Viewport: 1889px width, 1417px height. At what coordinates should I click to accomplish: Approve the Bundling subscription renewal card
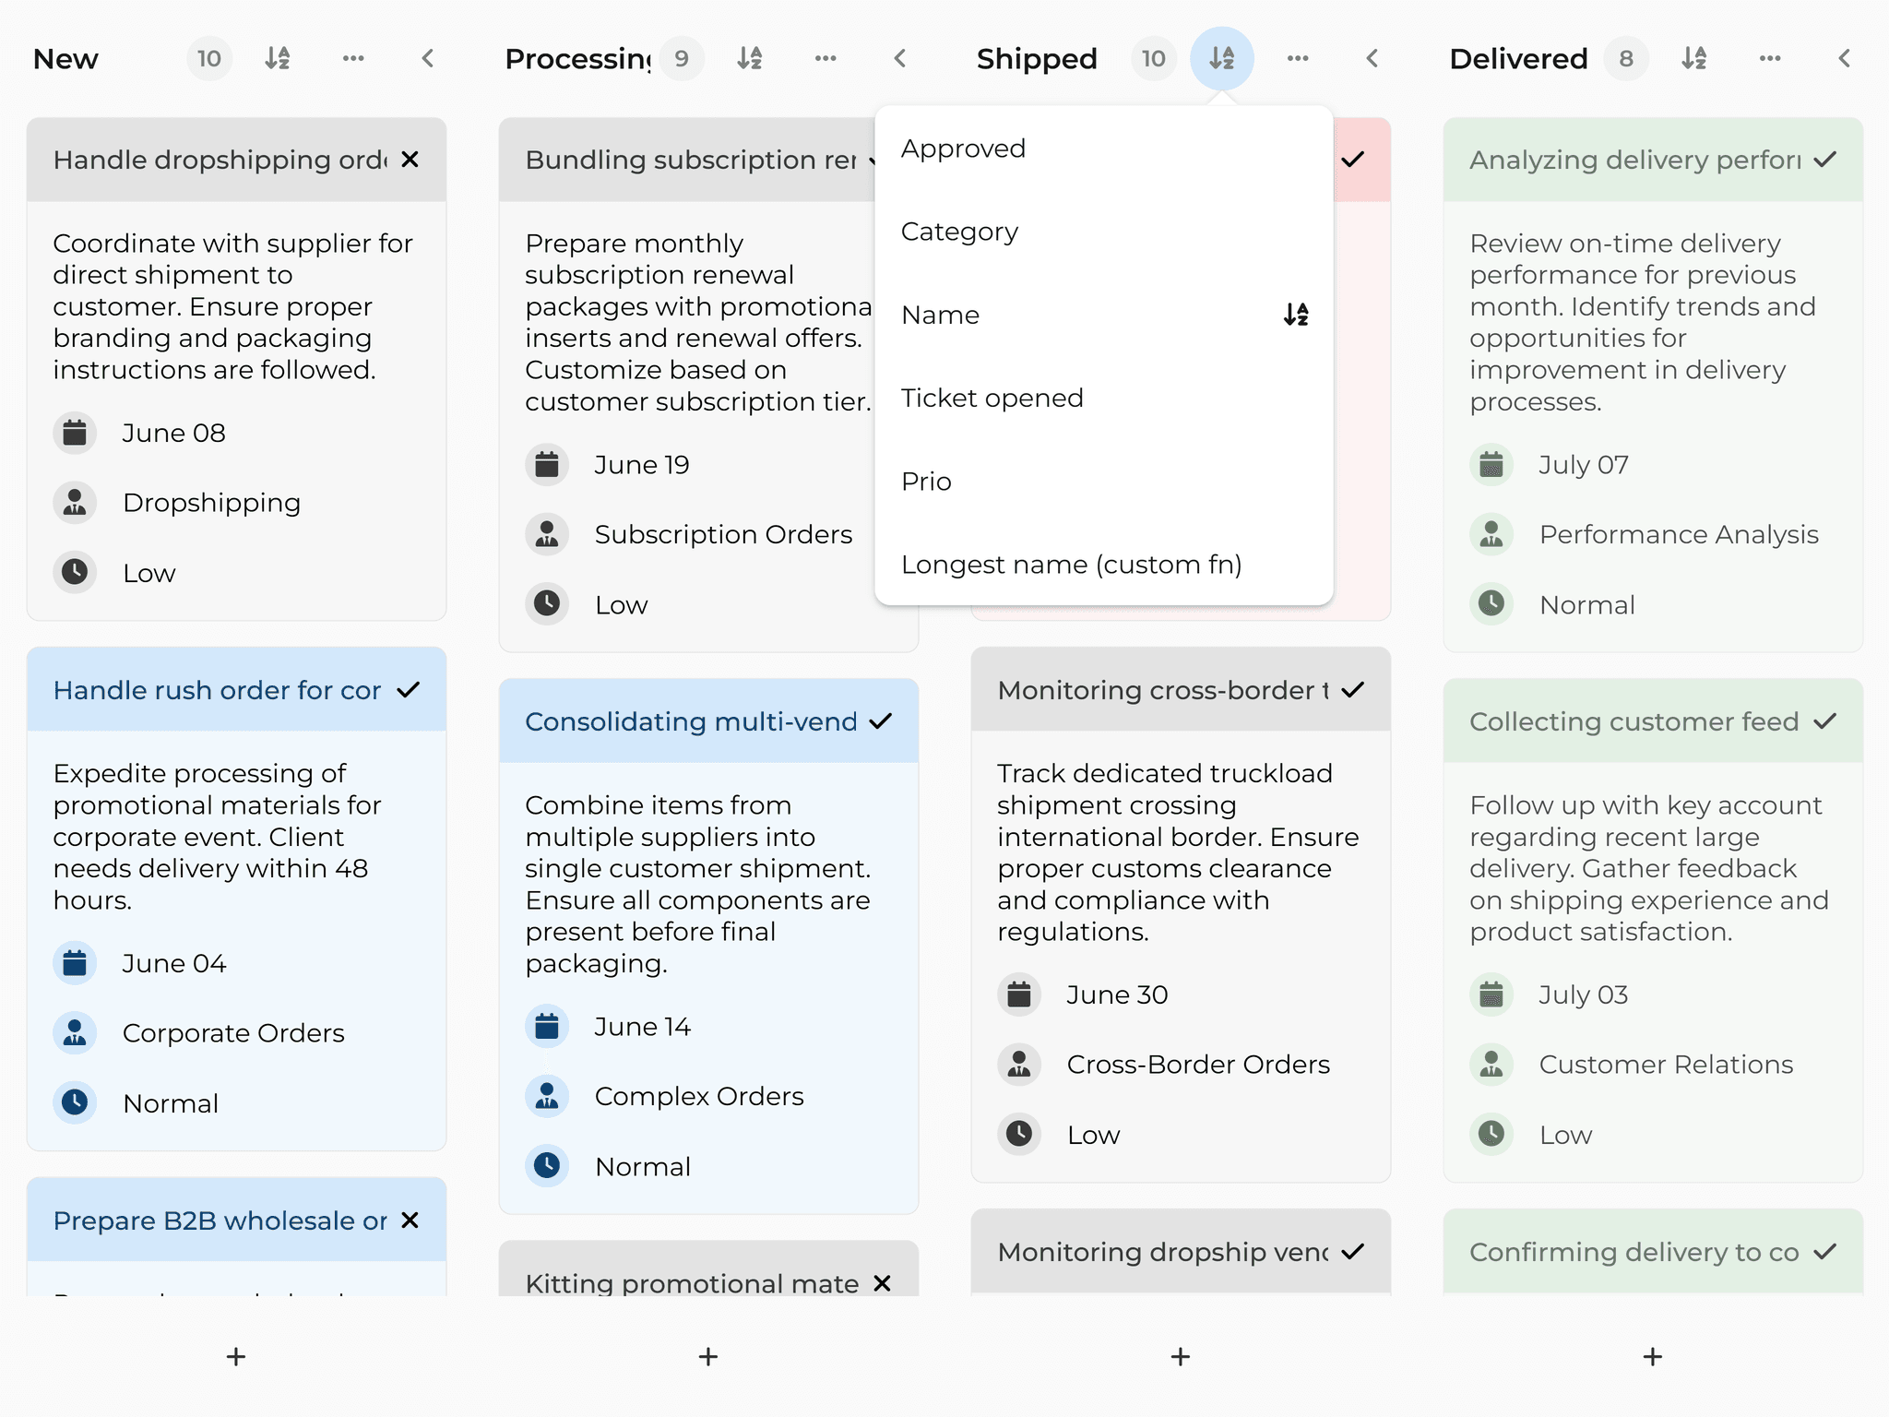873,160
